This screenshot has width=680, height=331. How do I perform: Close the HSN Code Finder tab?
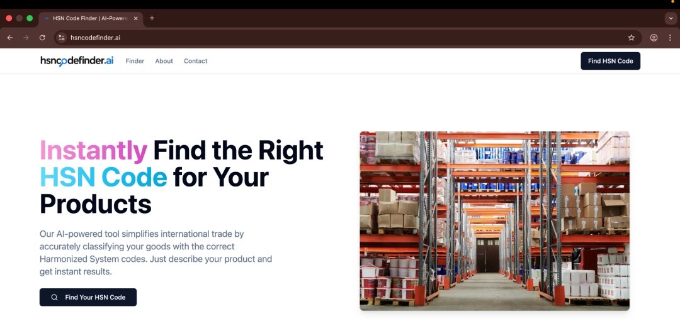point(136,18)
